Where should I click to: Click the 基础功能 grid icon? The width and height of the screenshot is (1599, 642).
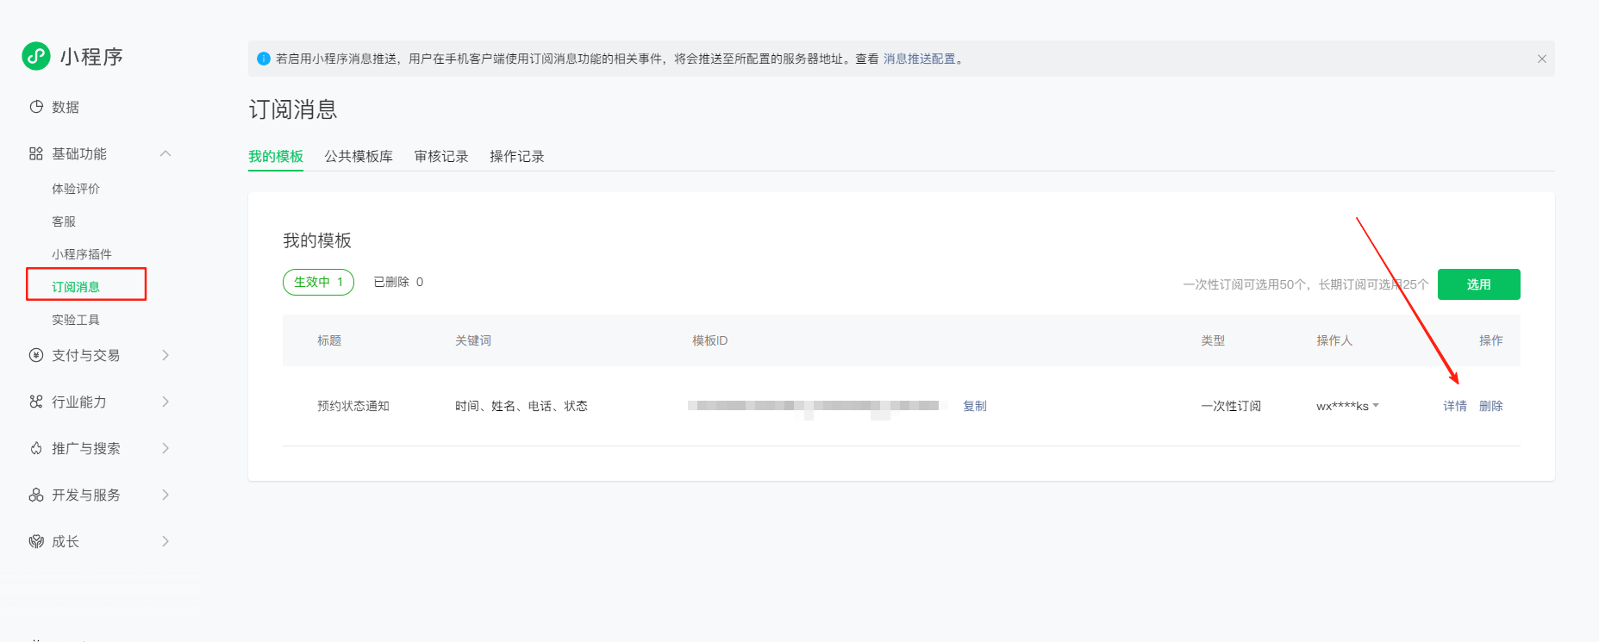point(36,153)
